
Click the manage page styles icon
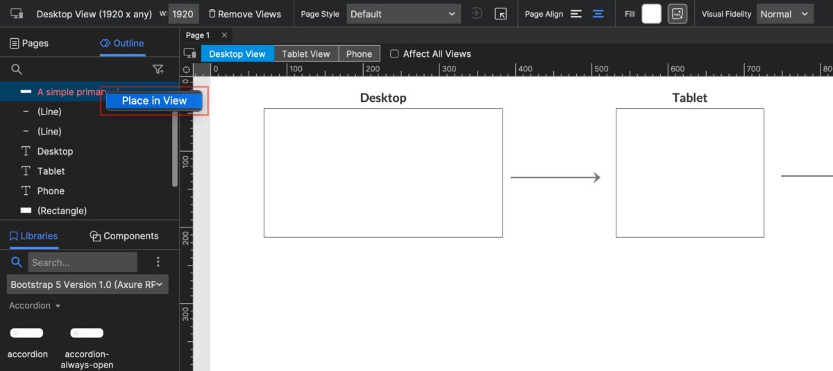500,14
